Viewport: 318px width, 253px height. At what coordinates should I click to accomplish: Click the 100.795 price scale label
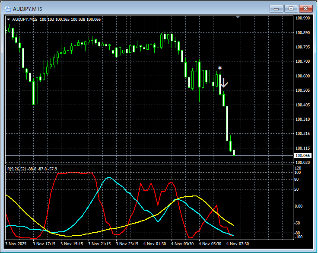(302, 47)
